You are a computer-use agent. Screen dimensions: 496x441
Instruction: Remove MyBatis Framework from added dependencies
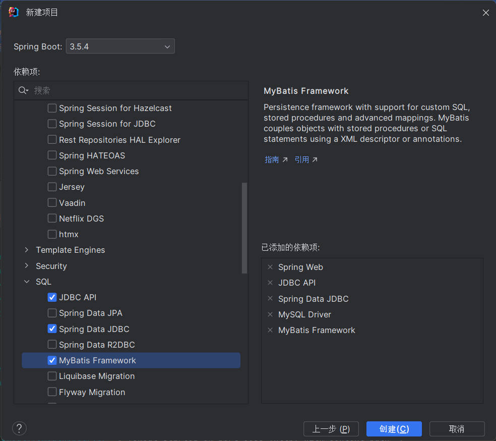pos(270,330)
